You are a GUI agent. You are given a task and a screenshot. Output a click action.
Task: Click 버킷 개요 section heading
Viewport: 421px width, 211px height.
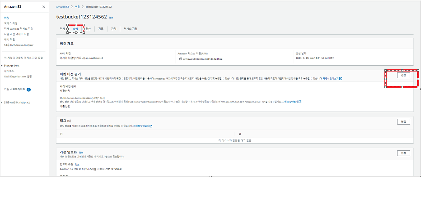click(x=66, y=43)
